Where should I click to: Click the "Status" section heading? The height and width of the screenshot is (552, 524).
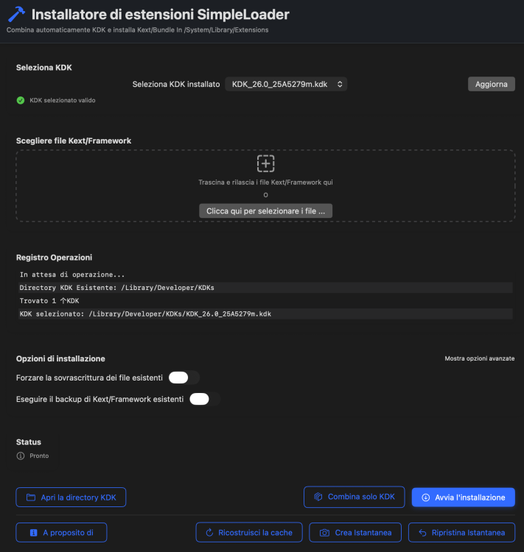(x=29, y=442)
